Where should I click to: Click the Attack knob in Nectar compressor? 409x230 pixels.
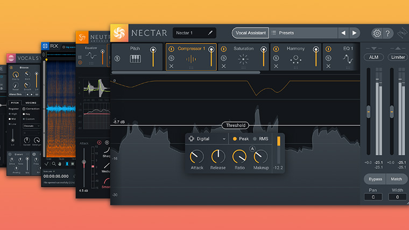tap(196, 157)
